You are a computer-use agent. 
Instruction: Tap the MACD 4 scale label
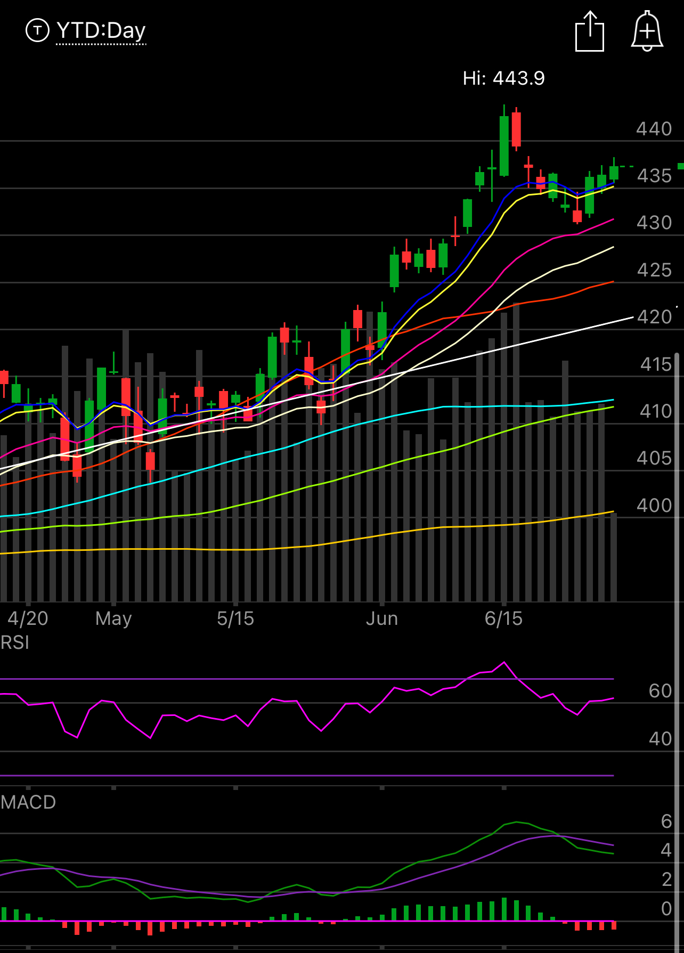pyautogui.click(x=666, y=850)
